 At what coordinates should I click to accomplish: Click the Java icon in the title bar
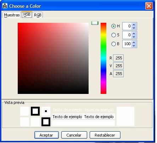click(5, 6)
